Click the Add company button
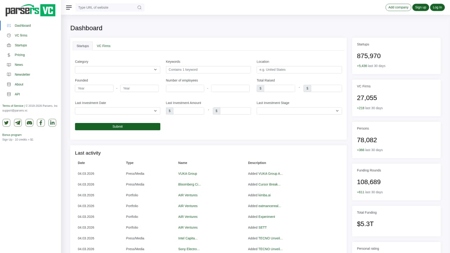450x253 pixels. coord(398,7)
